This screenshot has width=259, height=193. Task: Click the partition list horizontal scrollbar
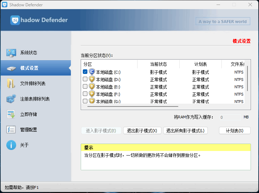coord(133,106)
